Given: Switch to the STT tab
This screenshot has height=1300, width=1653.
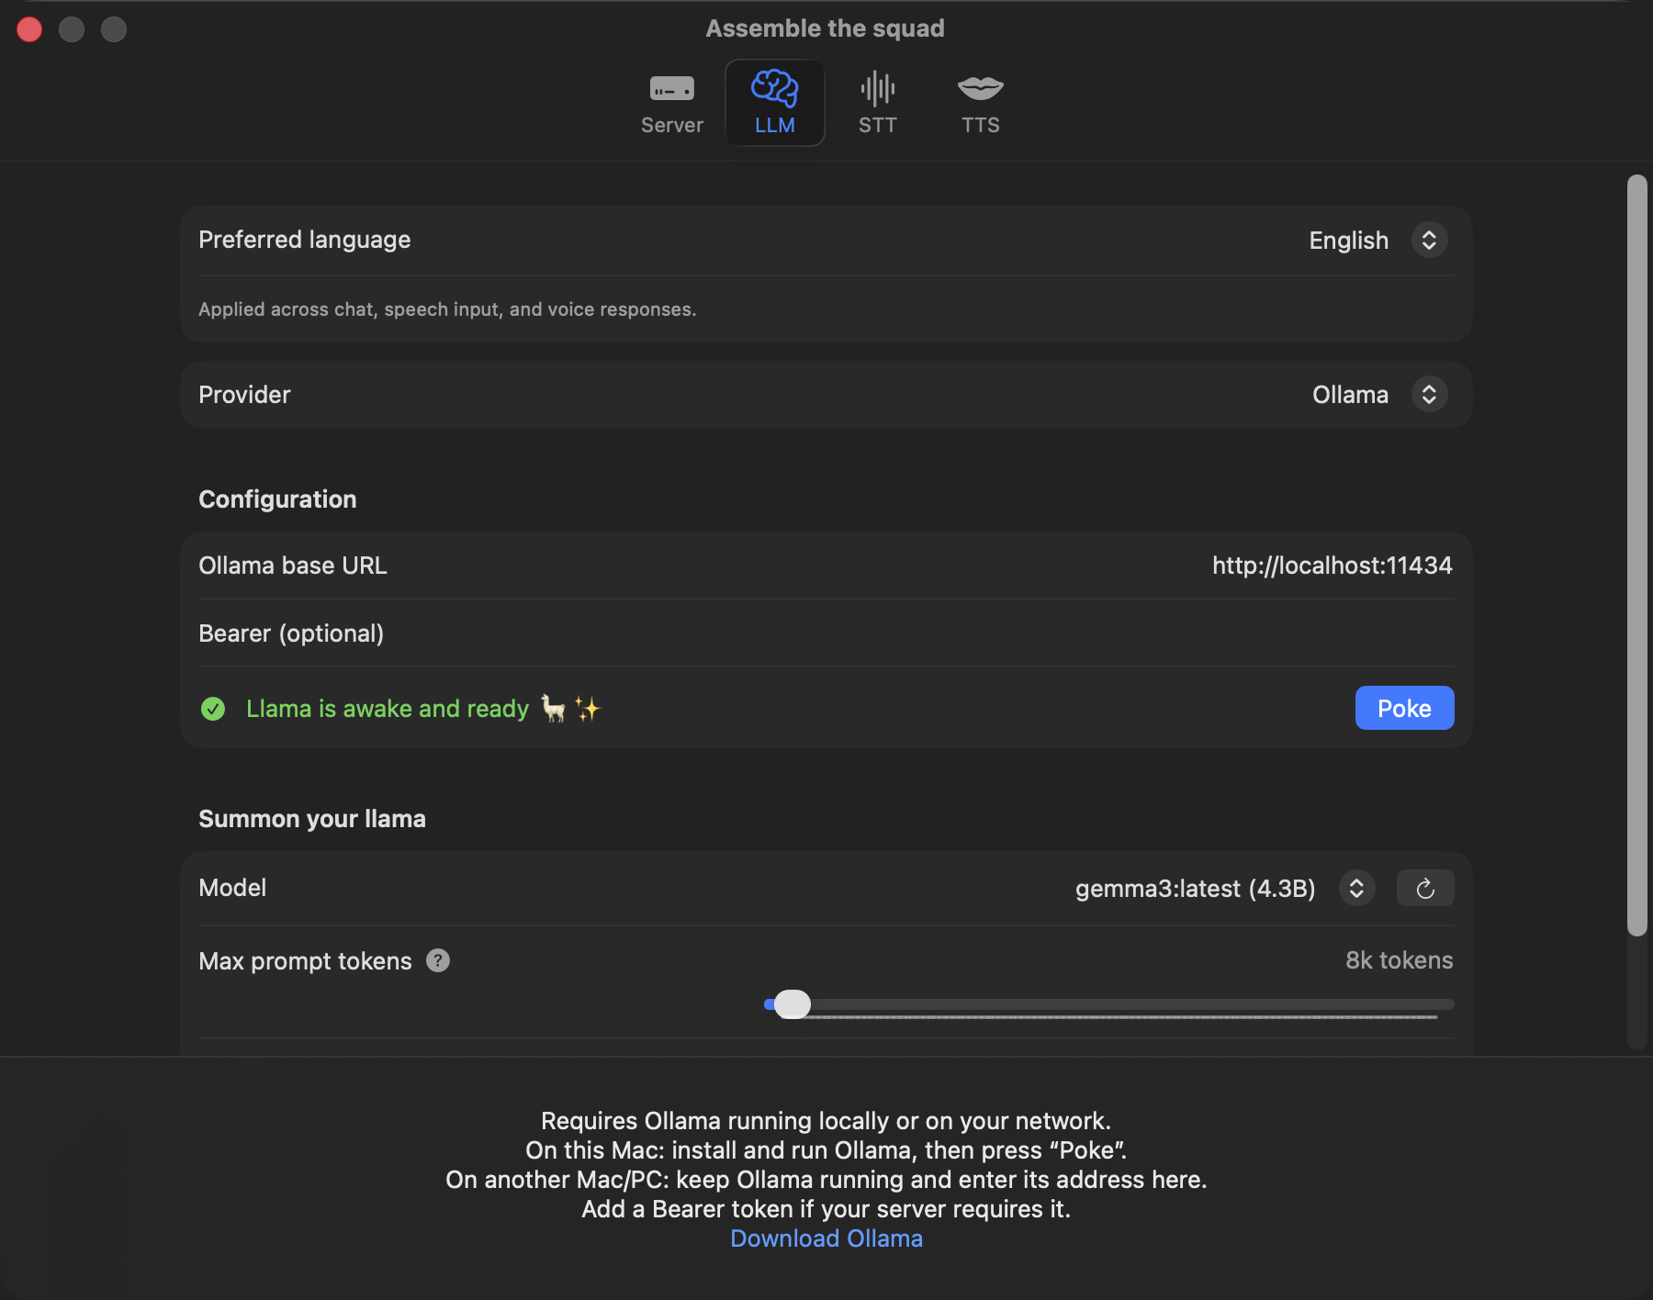Looking at the screenshot, I should pyautogui.click(x=878, y=103).
